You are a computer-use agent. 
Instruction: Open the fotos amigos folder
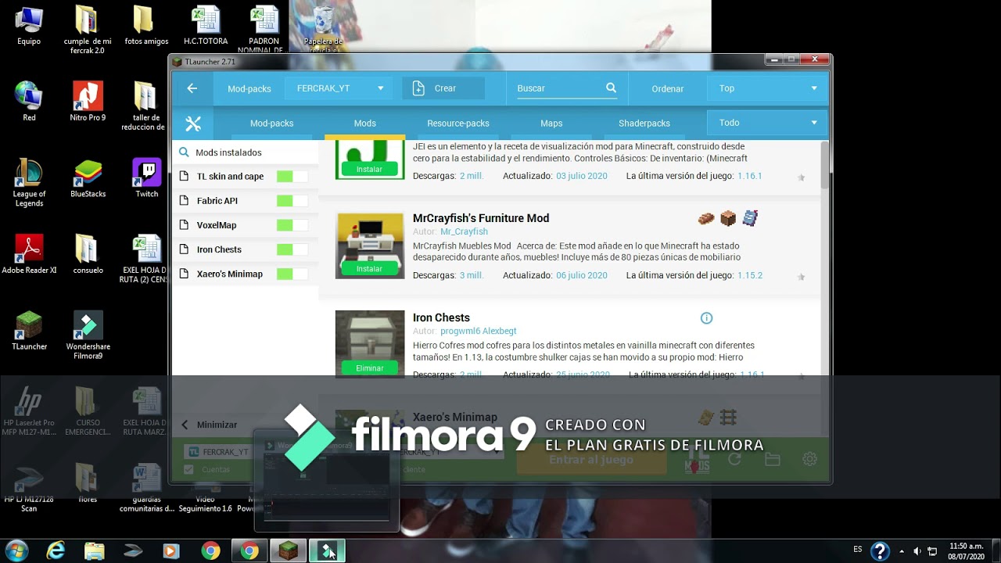click(x=145, y=26)
